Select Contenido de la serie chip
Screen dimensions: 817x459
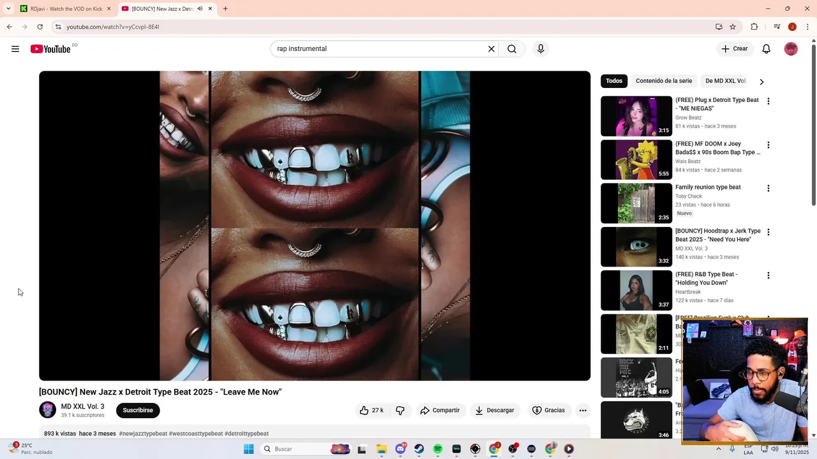point(664,81)
